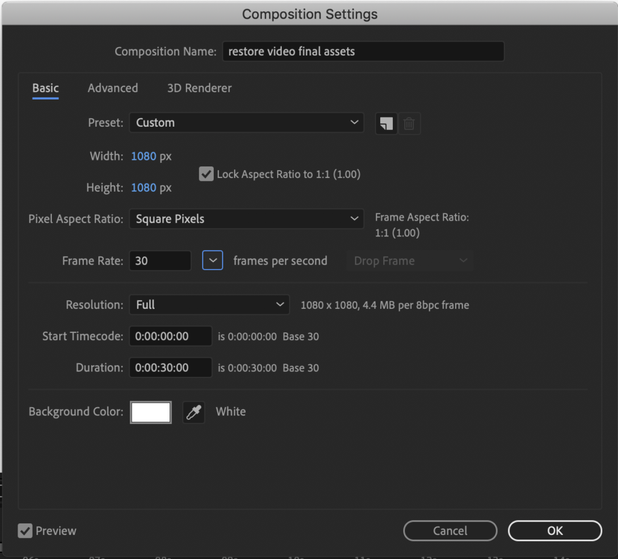Screen dimensions: 618x559
Task: Select the background color eyedropper
Action: 194,412
